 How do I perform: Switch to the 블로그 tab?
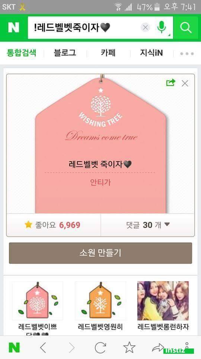(65, 53)
